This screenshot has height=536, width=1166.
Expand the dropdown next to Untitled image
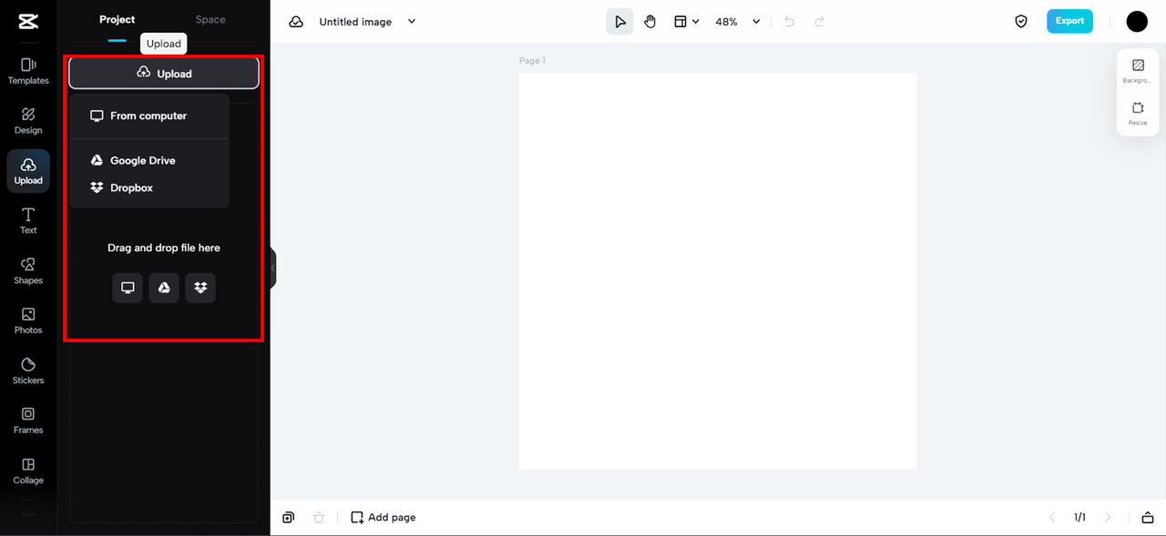point(412,22)
